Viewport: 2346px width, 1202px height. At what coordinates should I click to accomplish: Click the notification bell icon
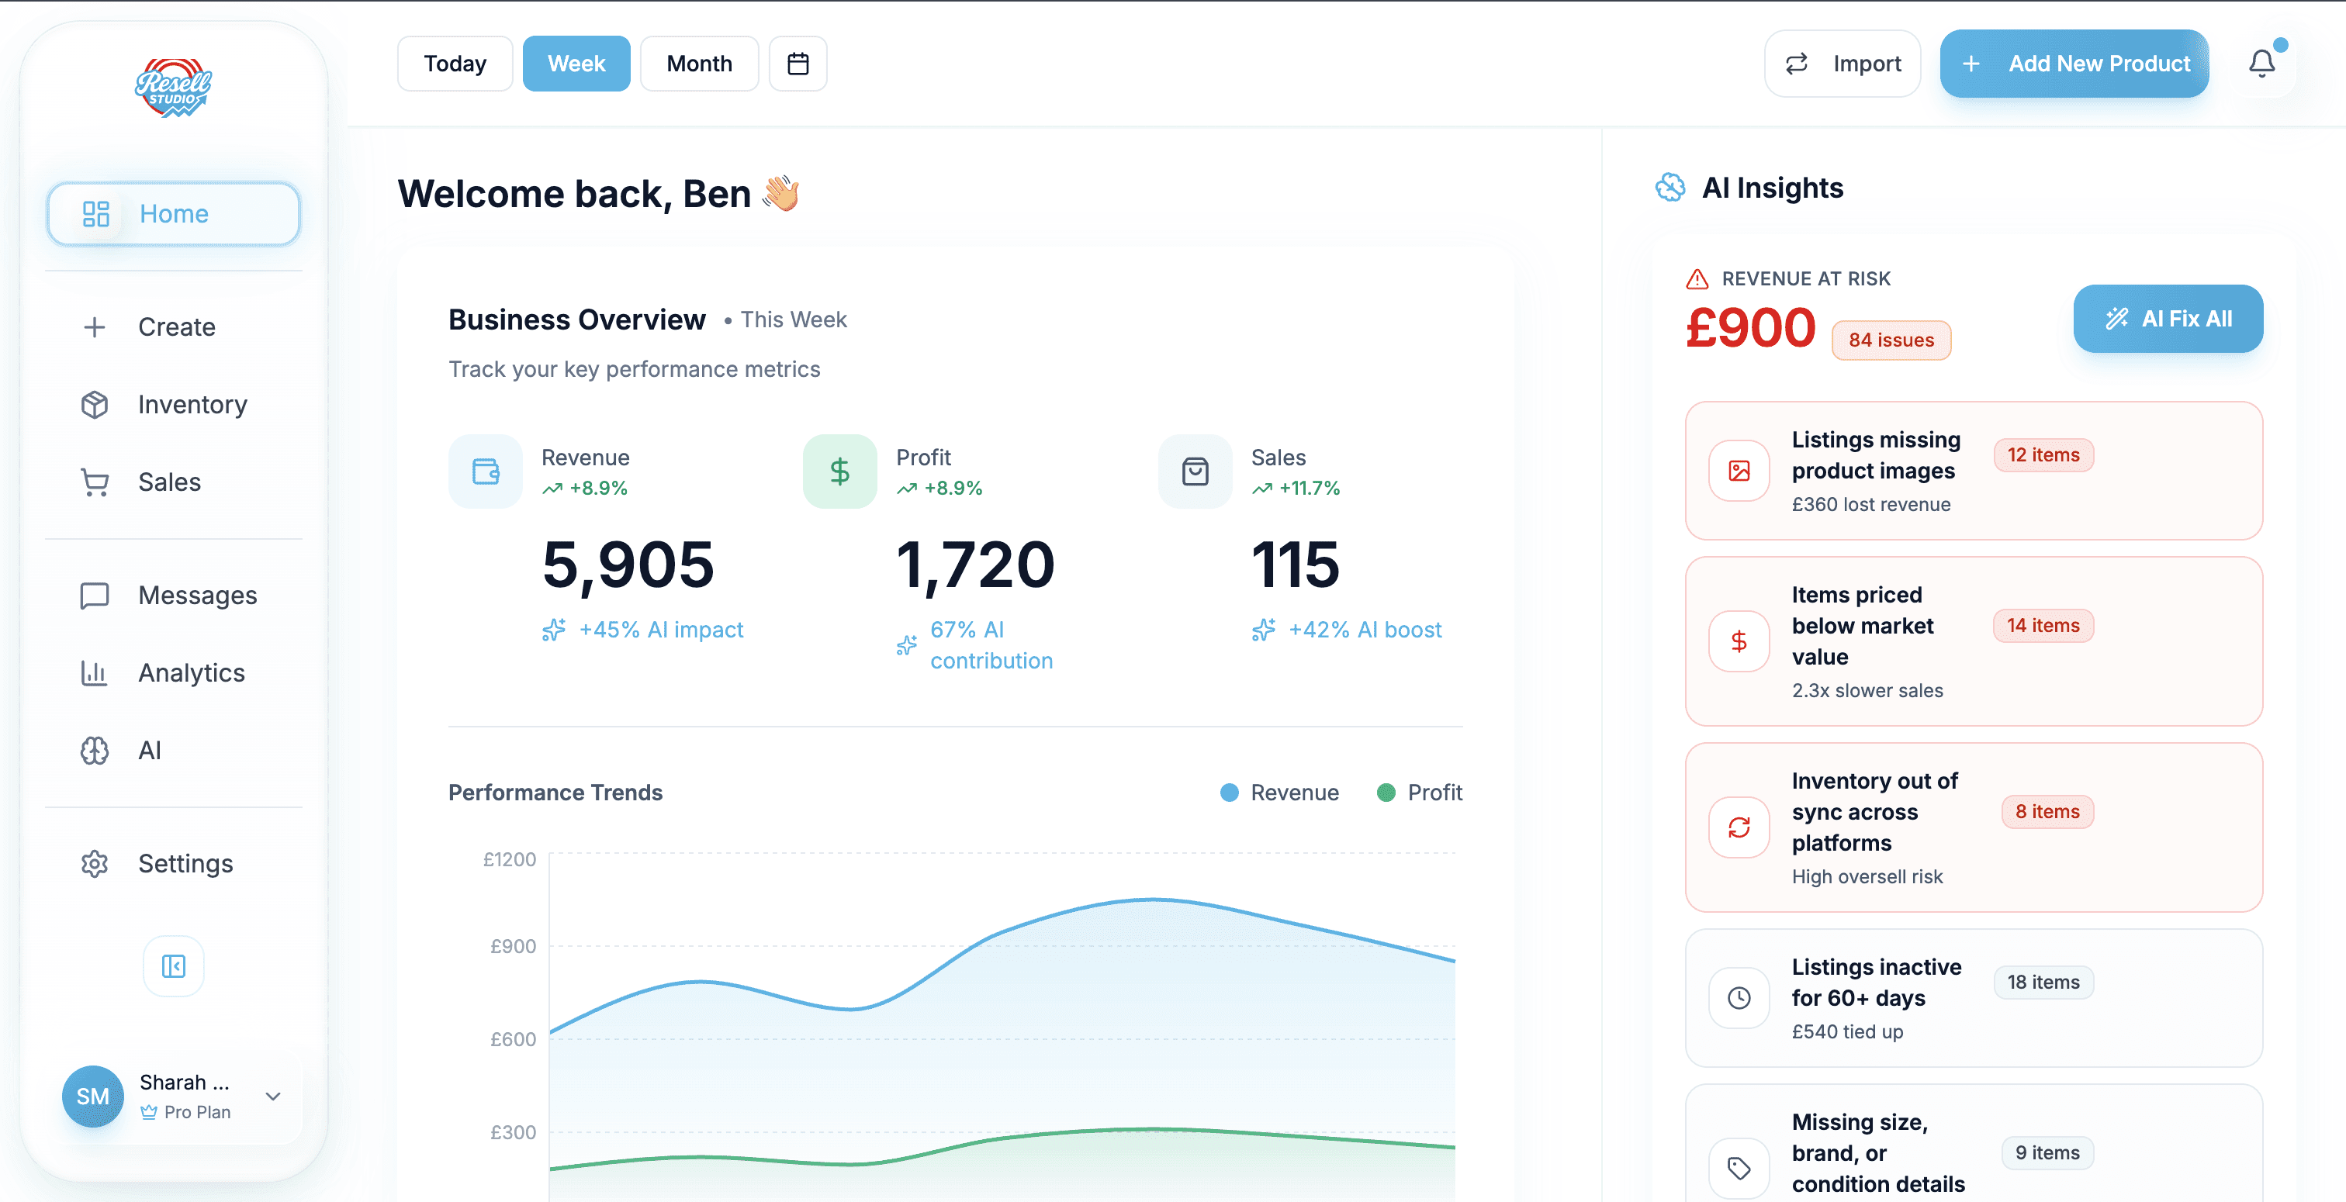(2262, 63)
